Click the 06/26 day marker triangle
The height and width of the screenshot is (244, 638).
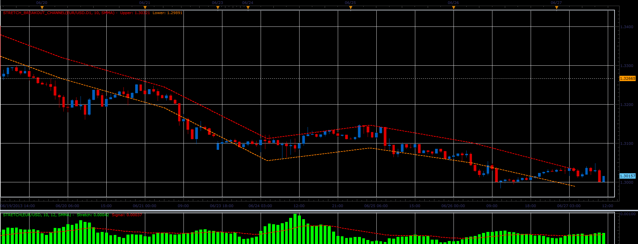[x=454, y=7]
